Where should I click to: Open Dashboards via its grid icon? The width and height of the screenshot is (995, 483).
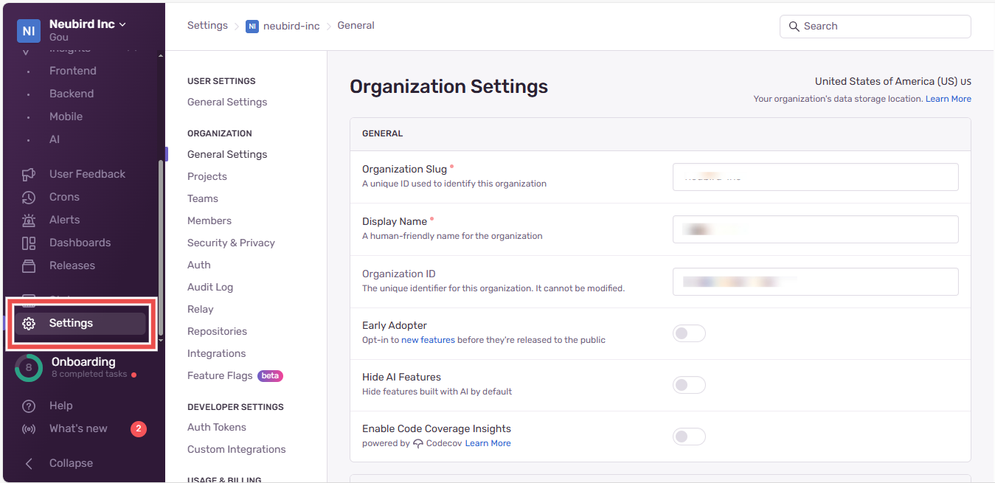click(x=29, y=243)
